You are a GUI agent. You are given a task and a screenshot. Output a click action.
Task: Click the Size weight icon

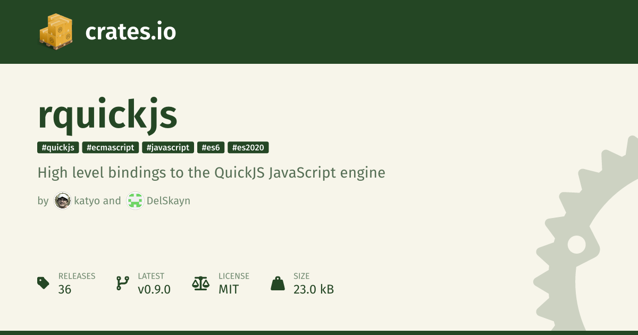click(x=278, y=283)
